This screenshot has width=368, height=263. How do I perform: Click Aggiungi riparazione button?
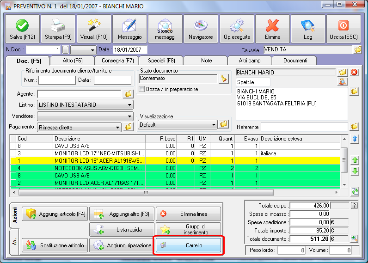[122, 245]
